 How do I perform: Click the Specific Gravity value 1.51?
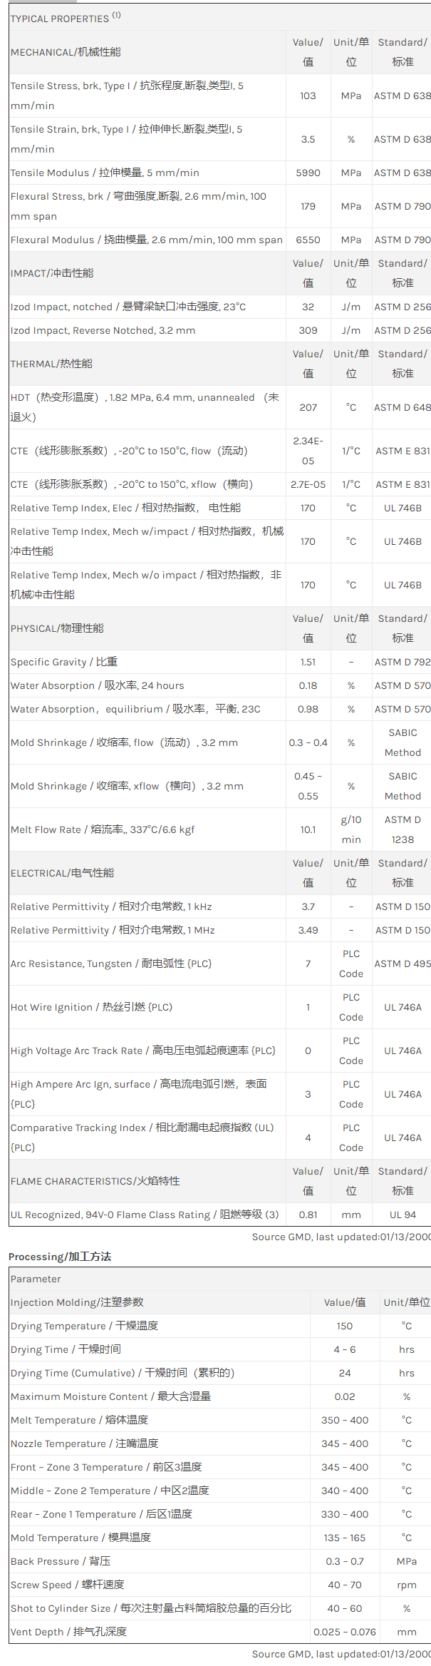308,662
